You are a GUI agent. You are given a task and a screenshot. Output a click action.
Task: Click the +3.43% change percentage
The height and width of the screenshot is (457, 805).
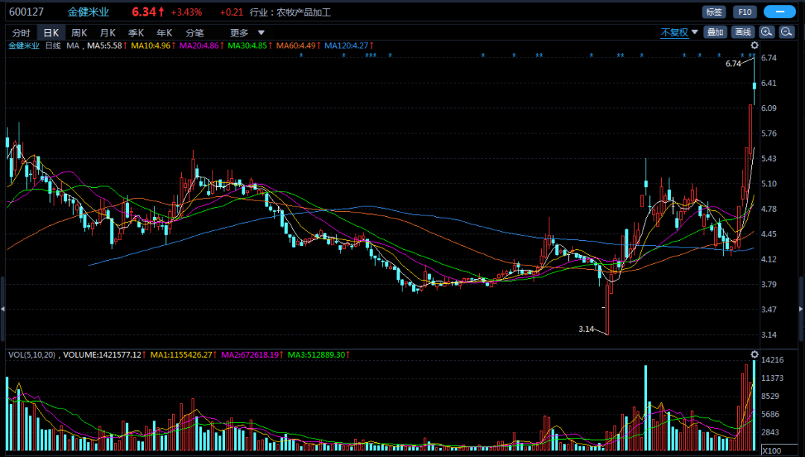click(186, 12)
